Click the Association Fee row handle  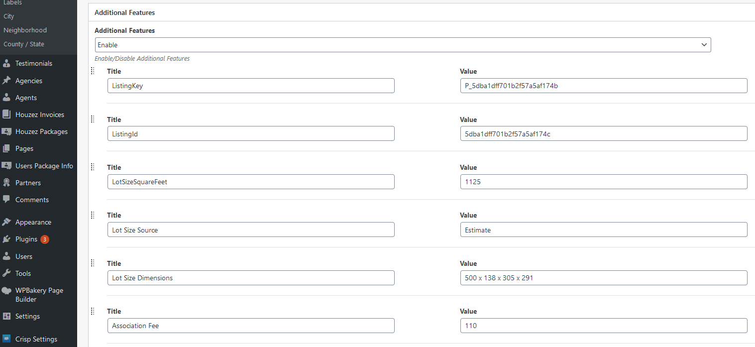pos(93,311)
